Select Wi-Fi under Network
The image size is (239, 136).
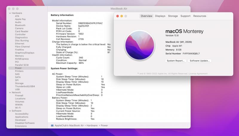(18, 108)
